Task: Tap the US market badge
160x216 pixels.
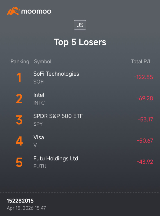Action: point(80,25)
